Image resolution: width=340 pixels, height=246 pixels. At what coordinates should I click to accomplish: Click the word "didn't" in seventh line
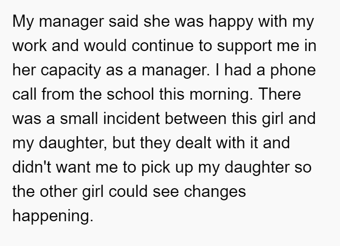tap(32, 167)
